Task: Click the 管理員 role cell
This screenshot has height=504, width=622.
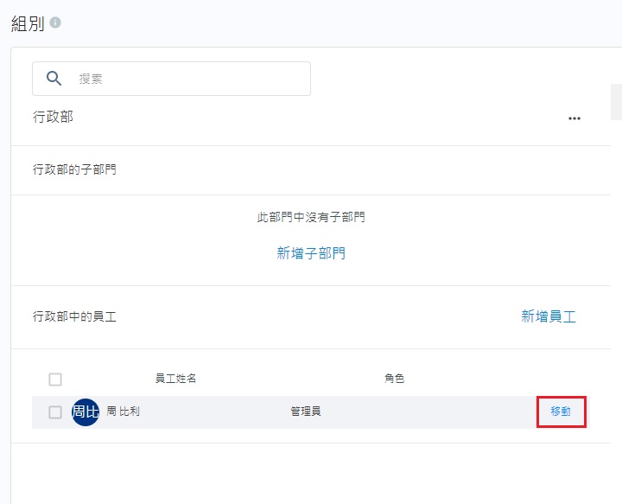Action: pos(306,411)
